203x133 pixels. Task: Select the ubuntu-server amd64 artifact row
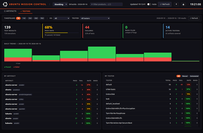click(52, 85)
